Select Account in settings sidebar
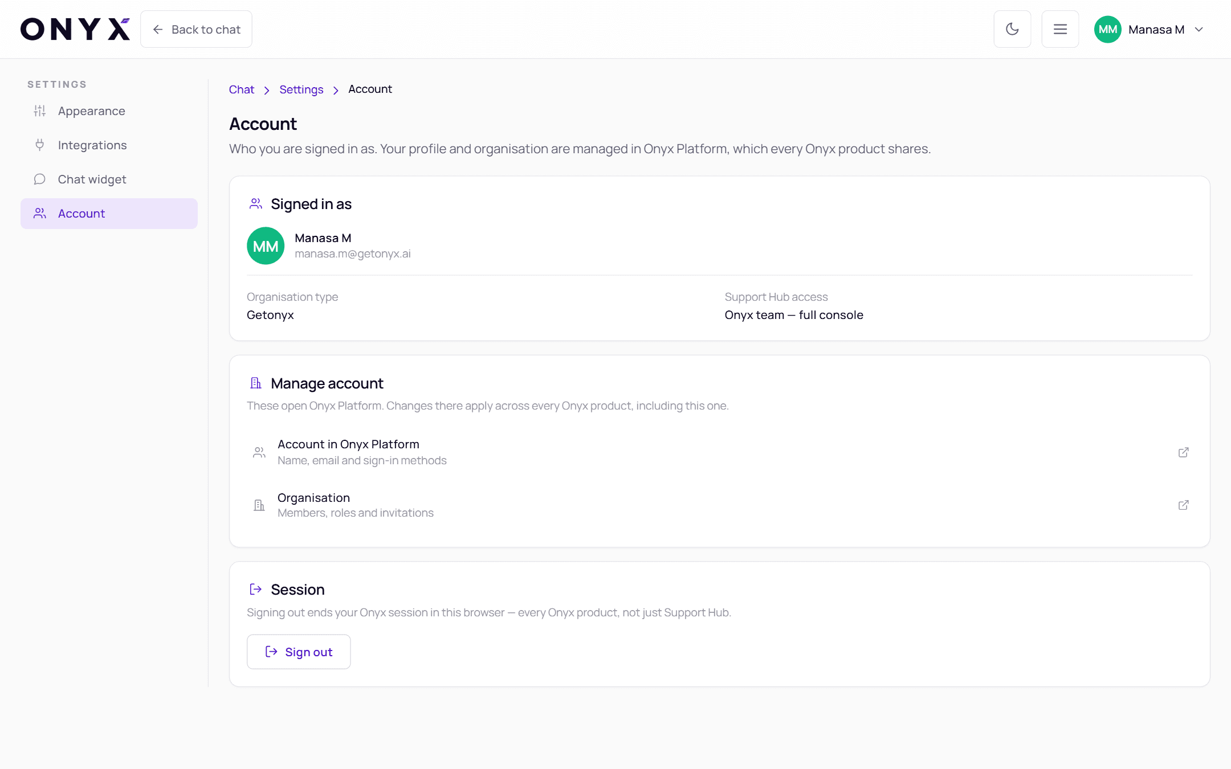The image size is (1231, 769). click(x=109, y=214)
